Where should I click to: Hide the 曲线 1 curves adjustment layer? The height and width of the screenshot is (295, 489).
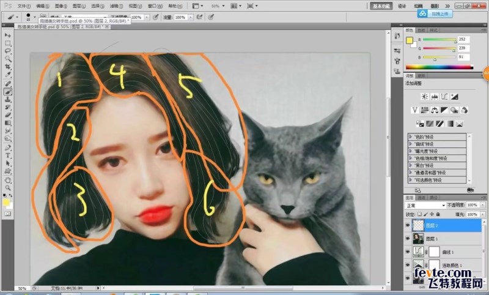[x=409, y=252]
